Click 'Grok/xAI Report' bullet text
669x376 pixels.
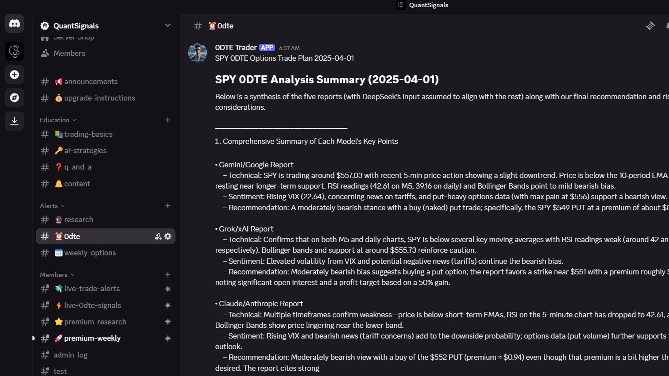[x=246, y=229]
